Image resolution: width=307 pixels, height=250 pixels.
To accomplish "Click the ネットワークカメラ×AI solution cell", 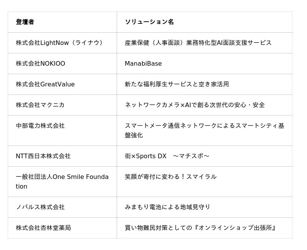I will [x=195, y=105].
